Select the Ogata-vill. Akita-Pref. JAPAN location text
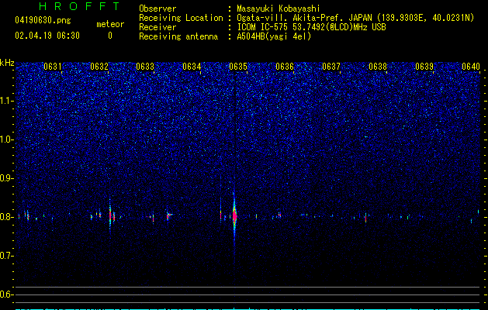Viewport: 488px width, 310px height. tap(355, 18)
